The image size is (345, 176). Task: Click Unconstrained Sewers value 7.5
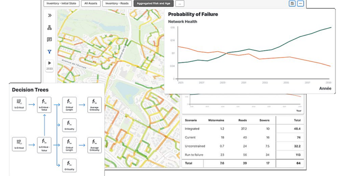pyautogui.click(x=267, y=146)
